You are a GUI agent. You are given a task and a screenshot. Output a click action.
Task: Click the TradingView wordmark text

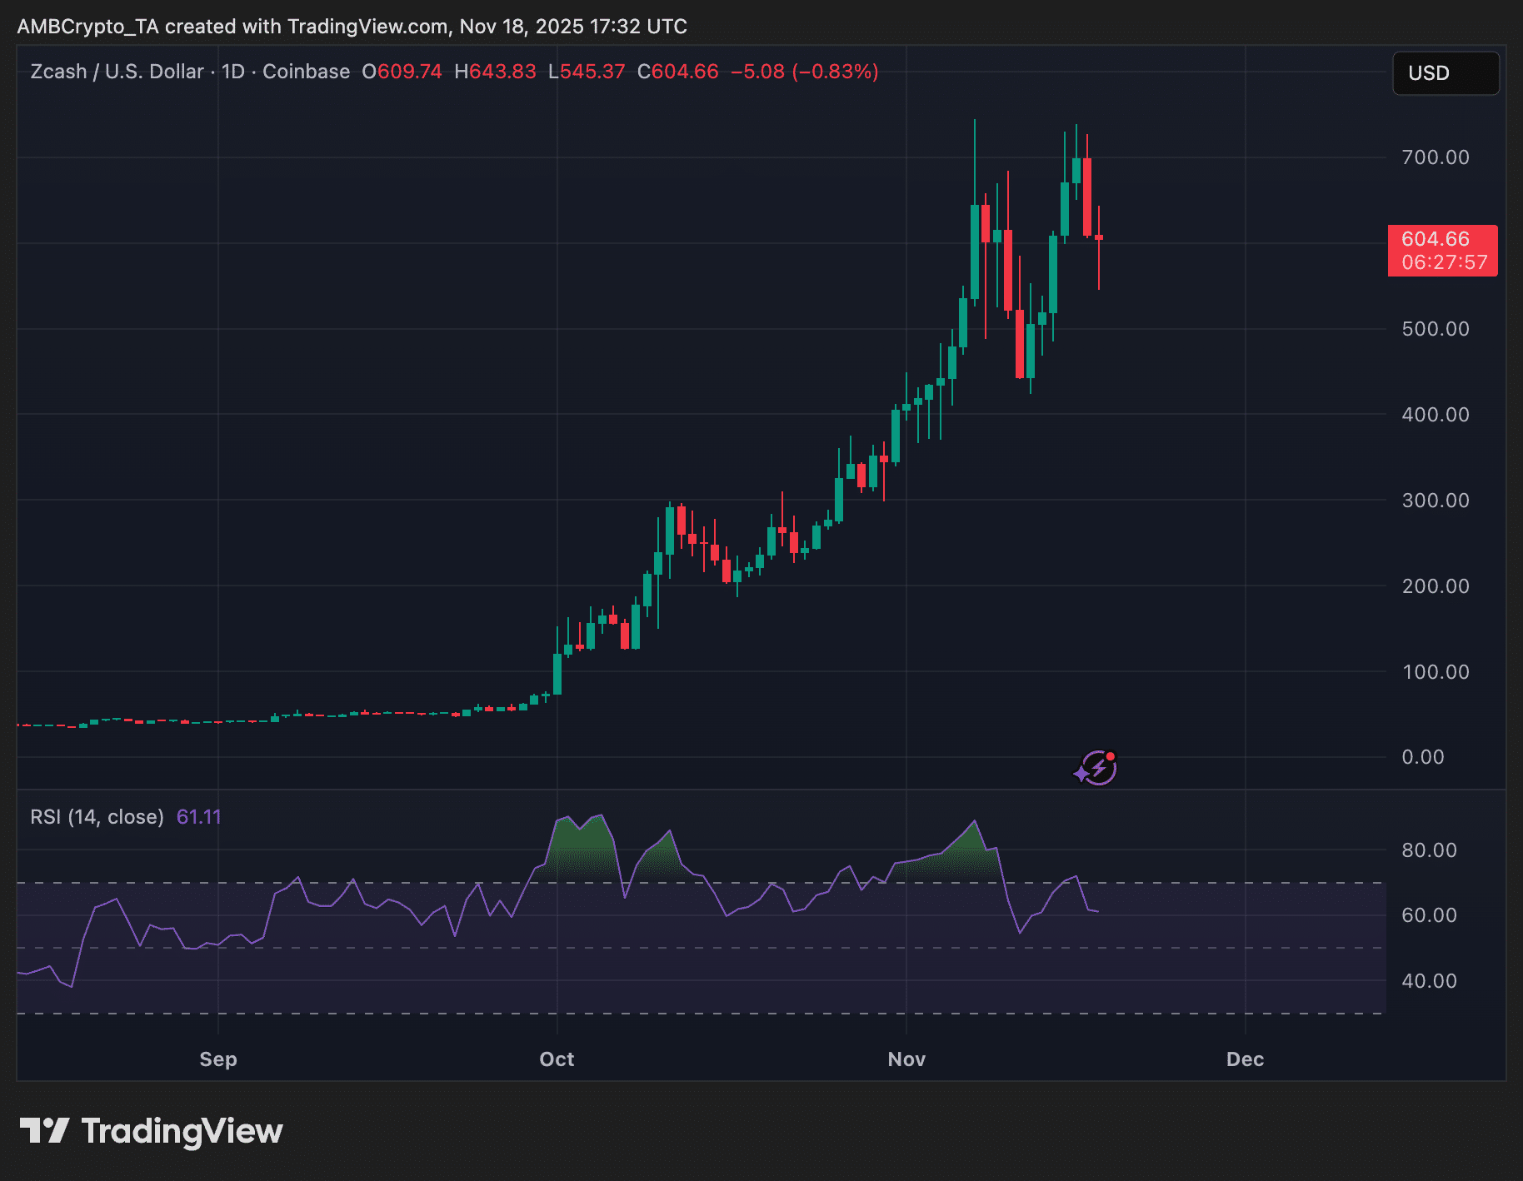tap(182, 1131)
